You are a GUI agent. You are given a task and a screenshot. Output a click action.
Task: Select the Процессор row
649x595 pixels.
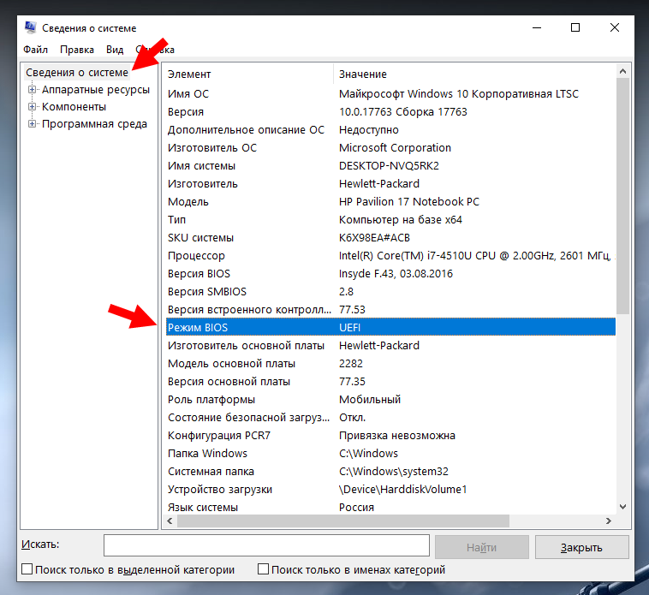(390, 256)
